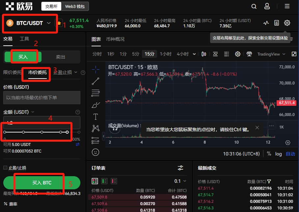299x212 pixels.
Task: Open the order type help question icon
Action: pos(83,73)
